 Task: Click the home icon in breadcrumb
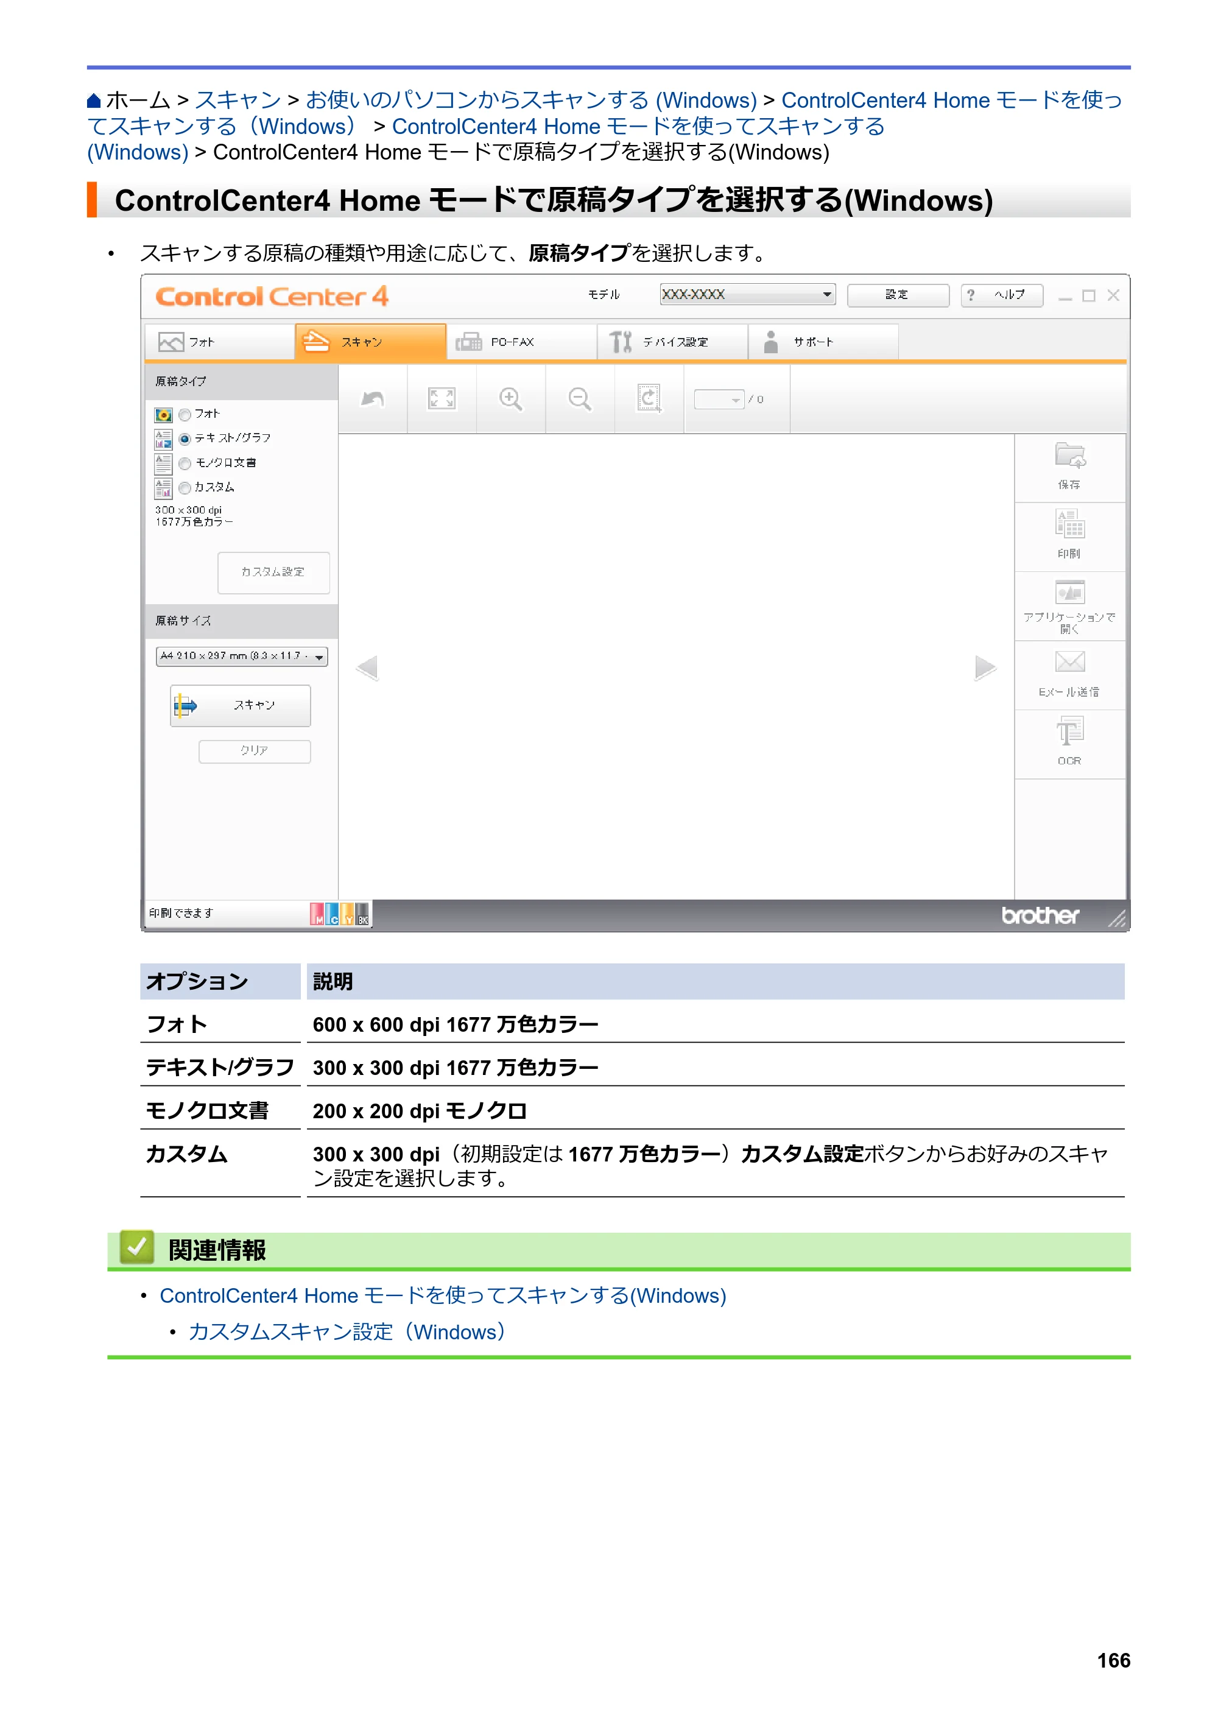pos(94,100)
